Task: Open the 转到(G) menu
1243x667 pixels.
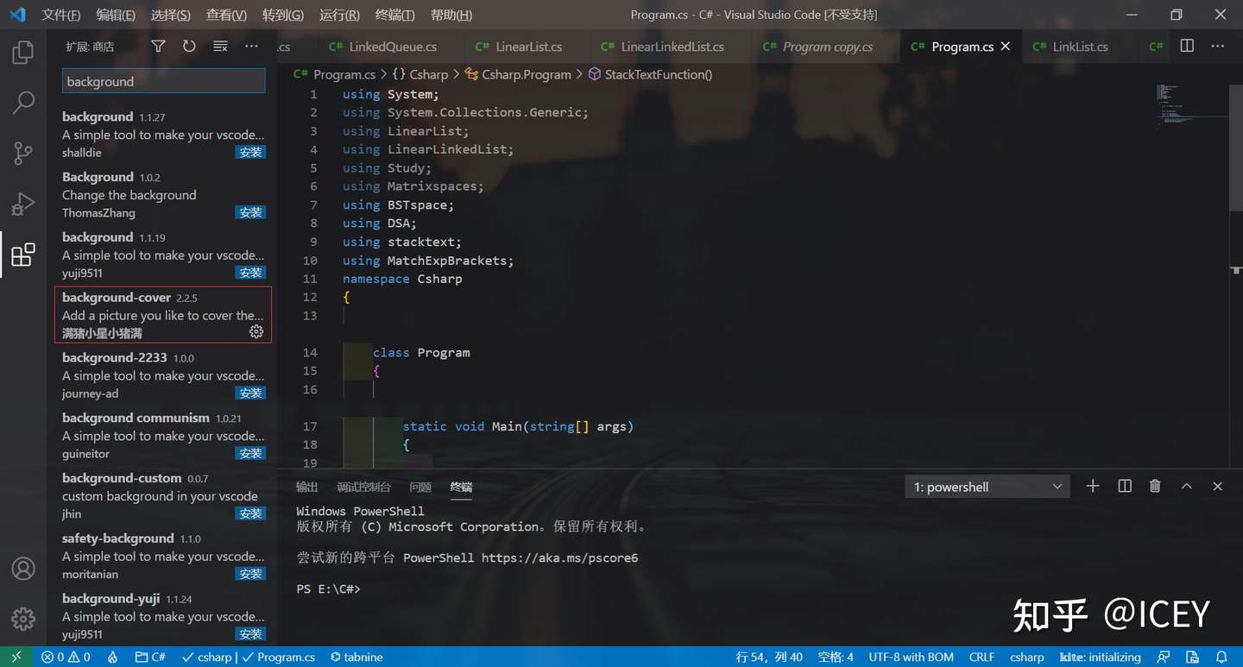Action: click(283, 15)
